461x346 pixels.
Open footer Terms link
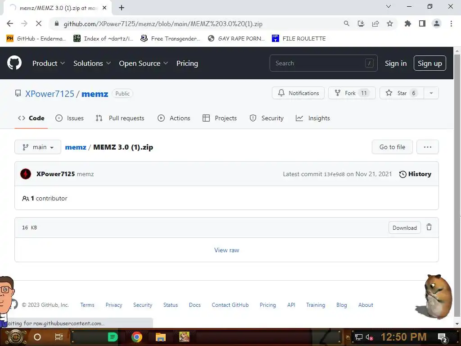[87, 305]
